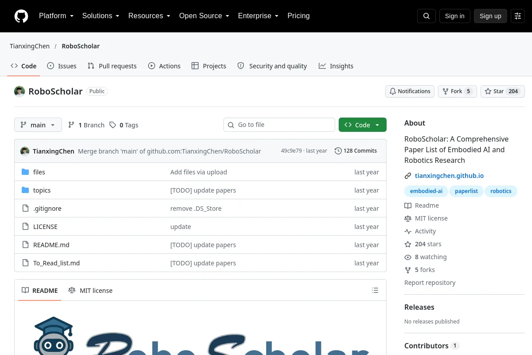Open the 'Add files via upload' commit

[x=199, y=172]
